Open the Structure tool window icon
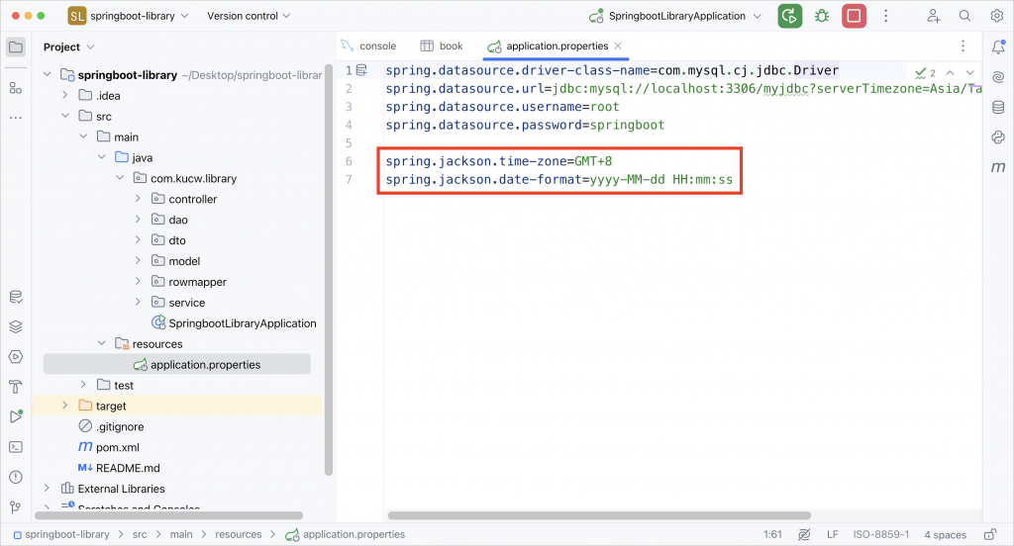Viewport: 1014px width, 546px height. (16, 88)
